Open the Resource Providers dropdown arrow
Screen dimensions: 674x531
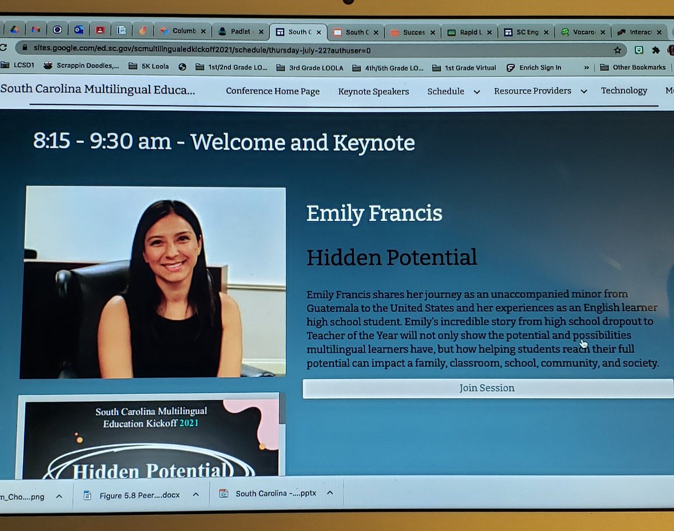tap(584, 90)
